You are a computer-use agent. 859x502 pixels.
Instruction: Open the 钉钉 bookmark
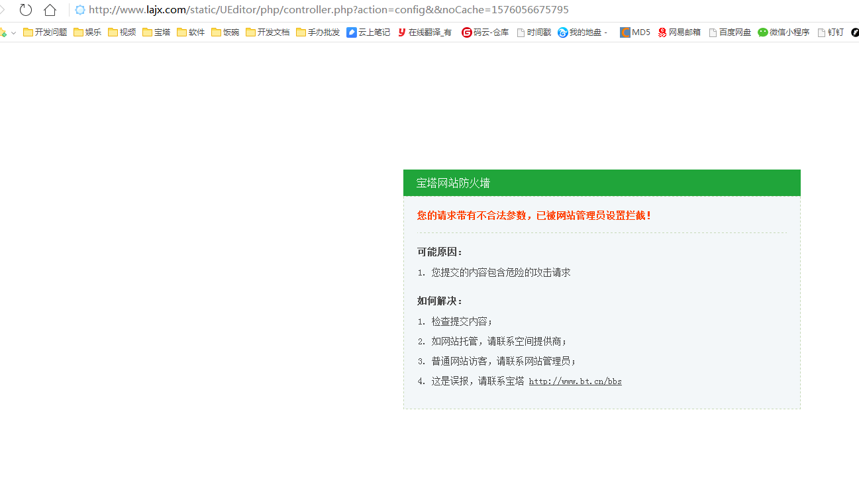coord(831,32)
